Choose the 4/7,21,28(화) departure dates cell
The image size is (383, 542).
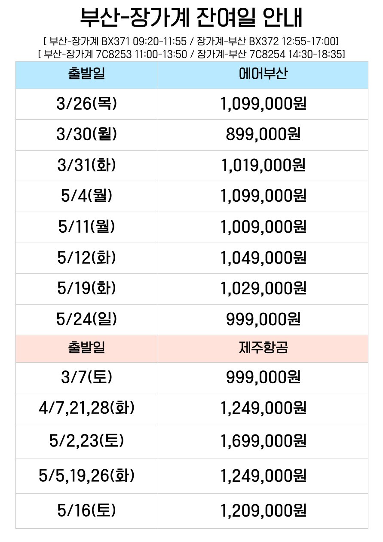pos(86,408)
